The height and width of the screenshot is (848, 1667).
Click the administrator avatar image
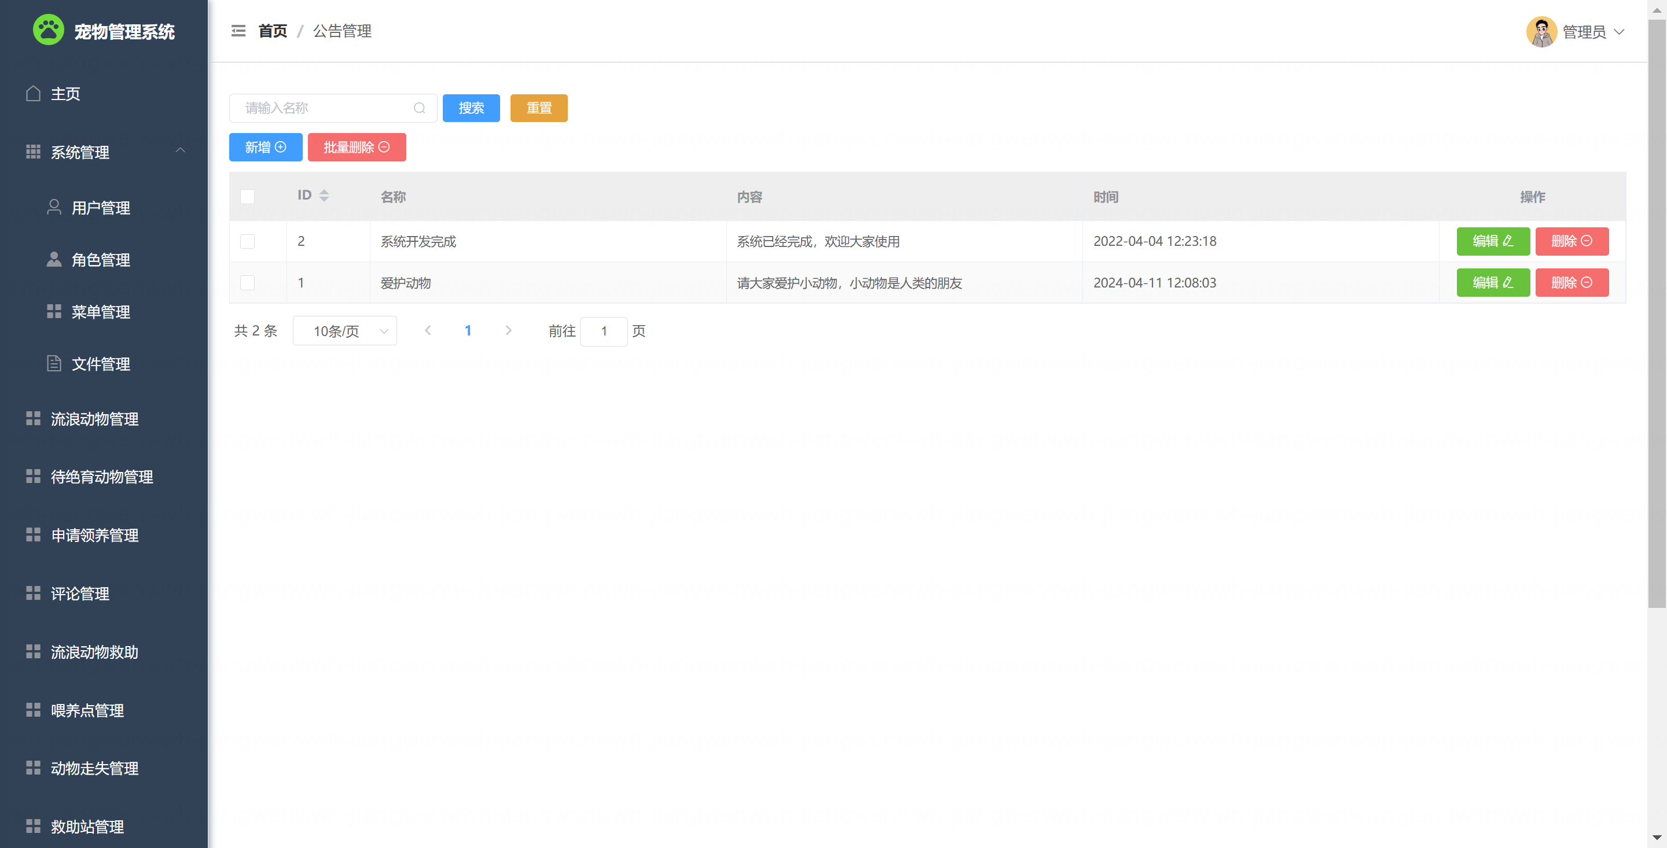(1541, 32)
